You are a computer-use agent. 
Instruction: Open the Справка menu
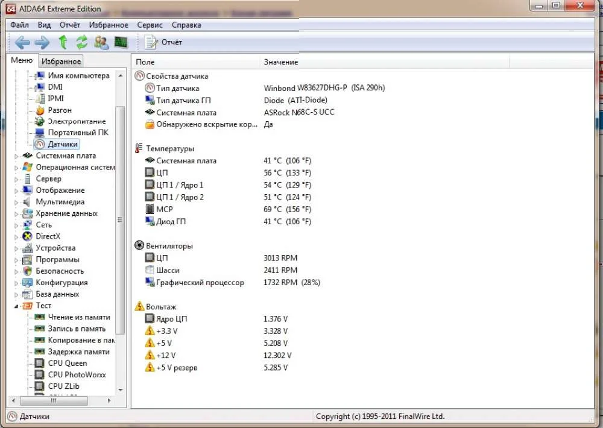(186, 25)
